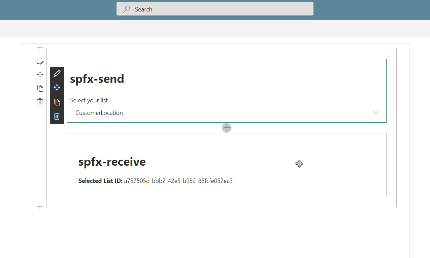Edit spfx-send web part with pencil icon

click(57, 73)
